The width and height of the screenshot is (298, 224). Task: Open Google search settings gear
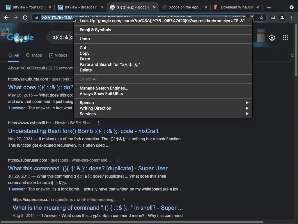pos(272,38)
